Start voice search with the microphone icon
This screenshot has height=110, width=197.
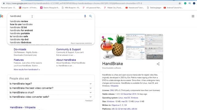(85, 16)
